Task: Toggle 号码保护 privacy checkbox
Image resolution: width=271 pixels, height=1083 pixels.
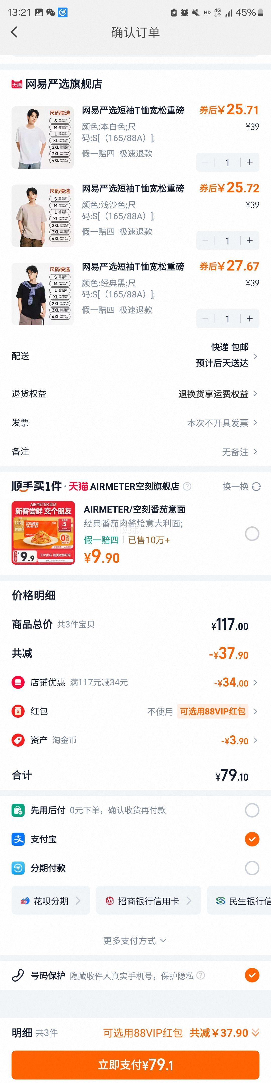Action: point(252,975)
